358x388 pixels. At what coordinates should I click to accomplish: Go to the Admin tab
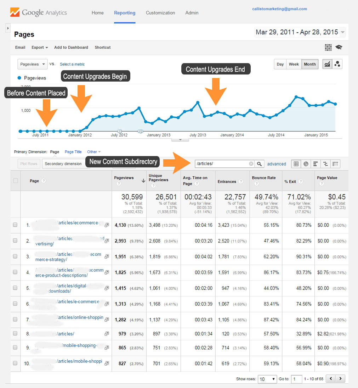pos(192,13)
